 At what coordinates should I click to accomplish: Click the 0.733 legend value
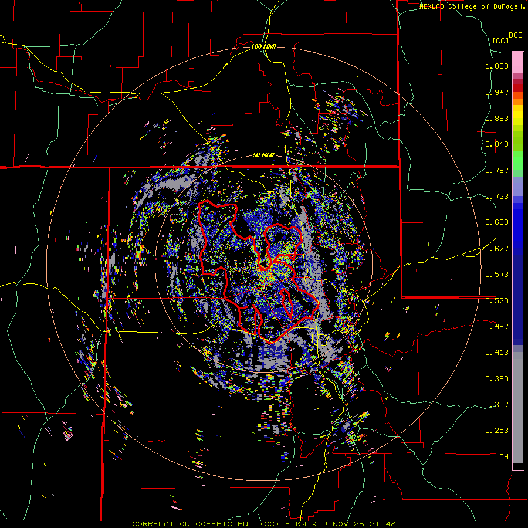click(x=497, y=197)
